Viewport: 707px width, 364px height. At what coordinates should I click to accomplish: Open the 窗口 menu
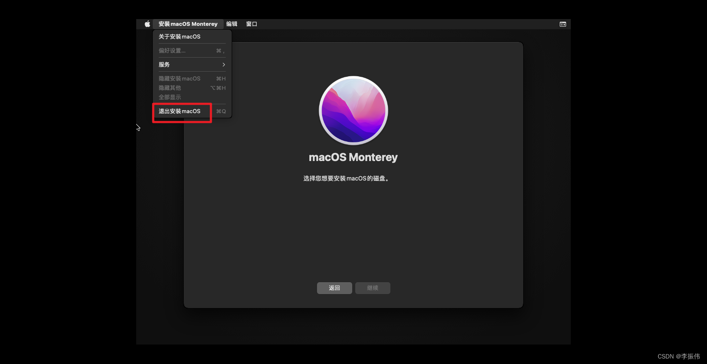pyautogui.click(x=252, y=24)
